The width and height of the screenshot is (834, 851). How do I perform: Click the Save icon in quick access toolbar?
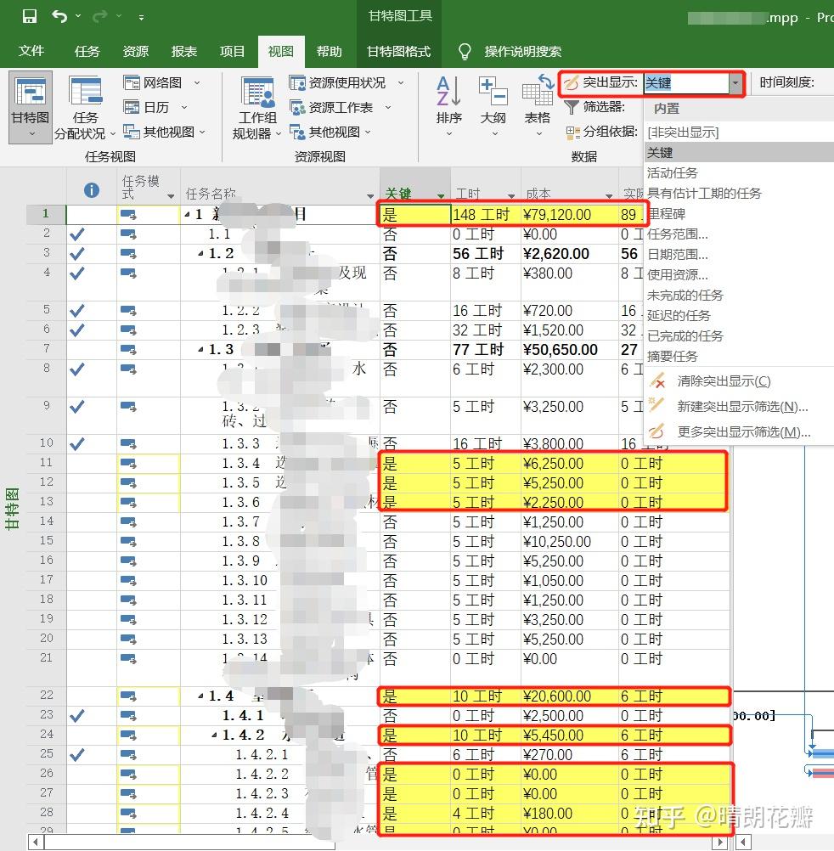click(x=30, y=16)
